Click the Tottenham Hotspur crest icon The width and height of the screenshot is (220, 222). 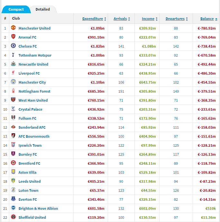(13, 55)
